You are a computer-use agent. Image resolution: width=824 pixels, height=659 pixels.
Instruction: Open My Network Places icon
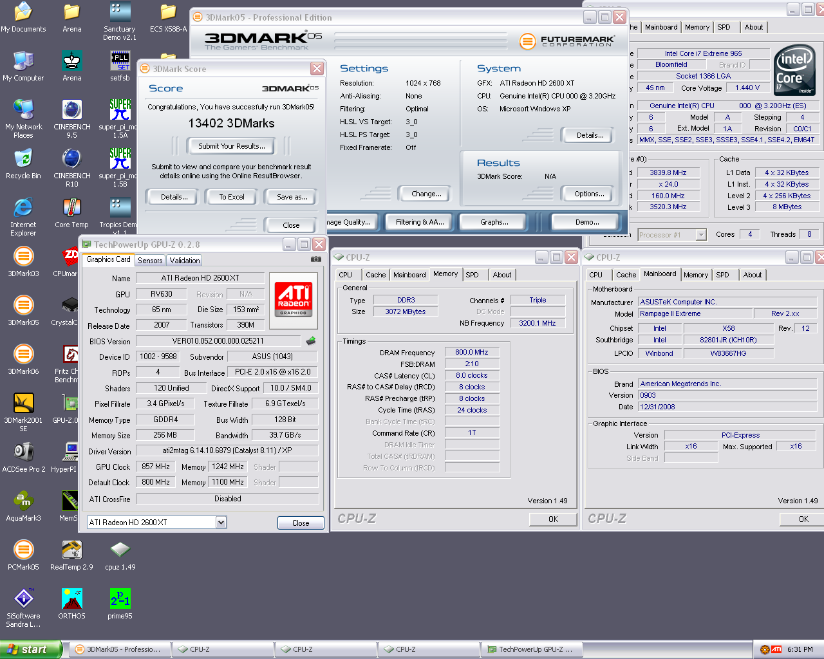[23, 119]
